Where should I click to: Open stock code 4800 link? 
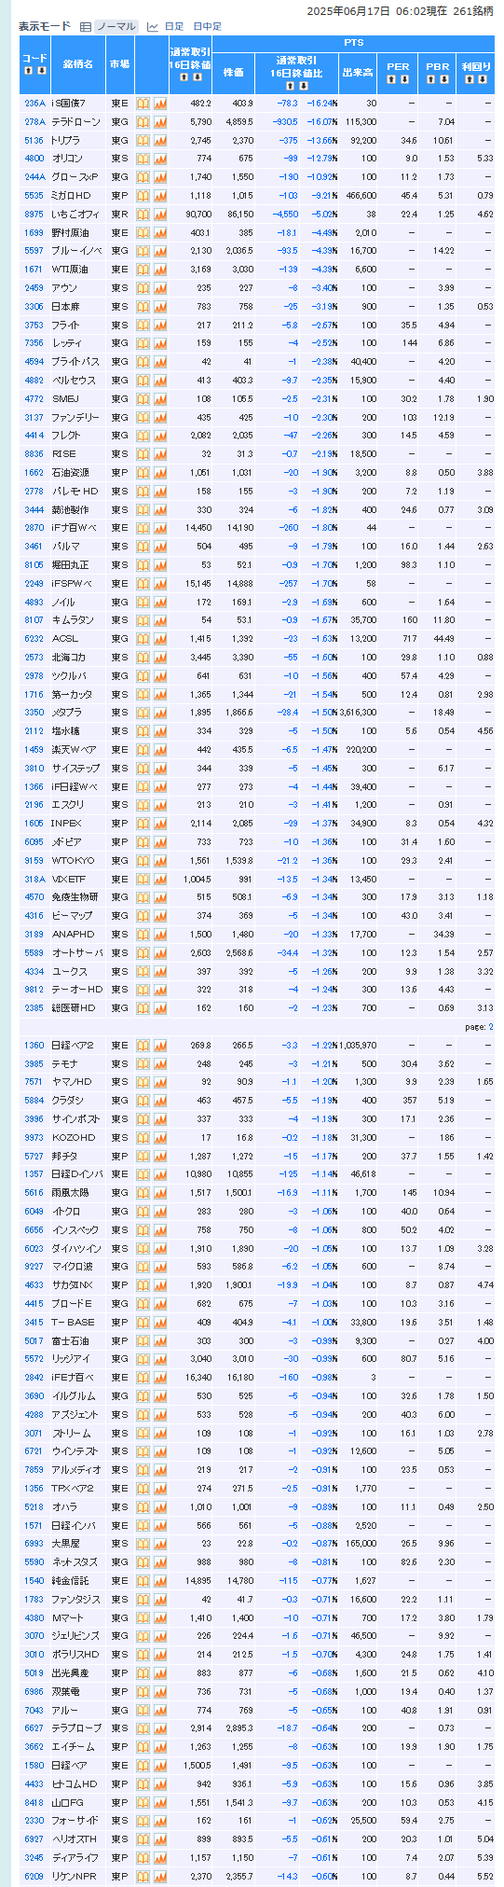tap(34, 159)
